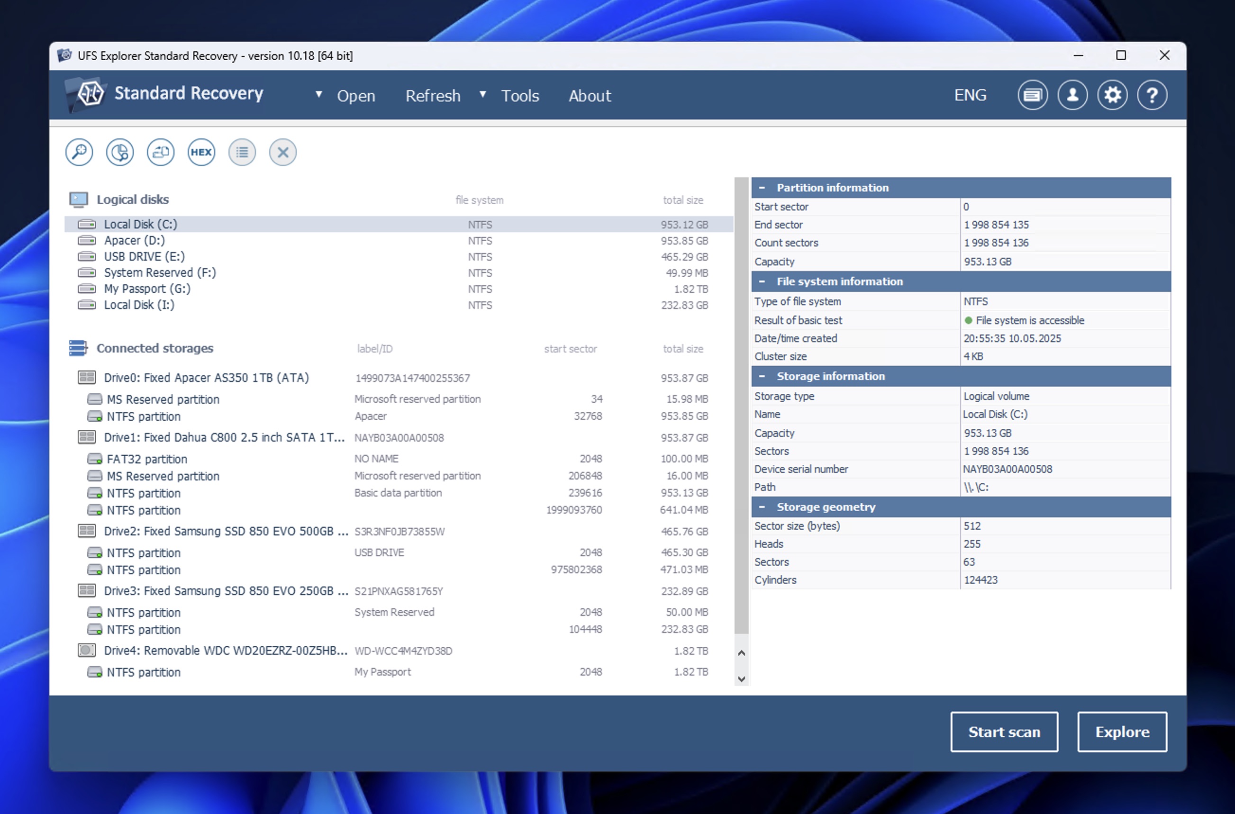This screenshot has height=814, width=1235.
Task: Select NTFS partition at sector 1999093760
Action: pos(399,510)
